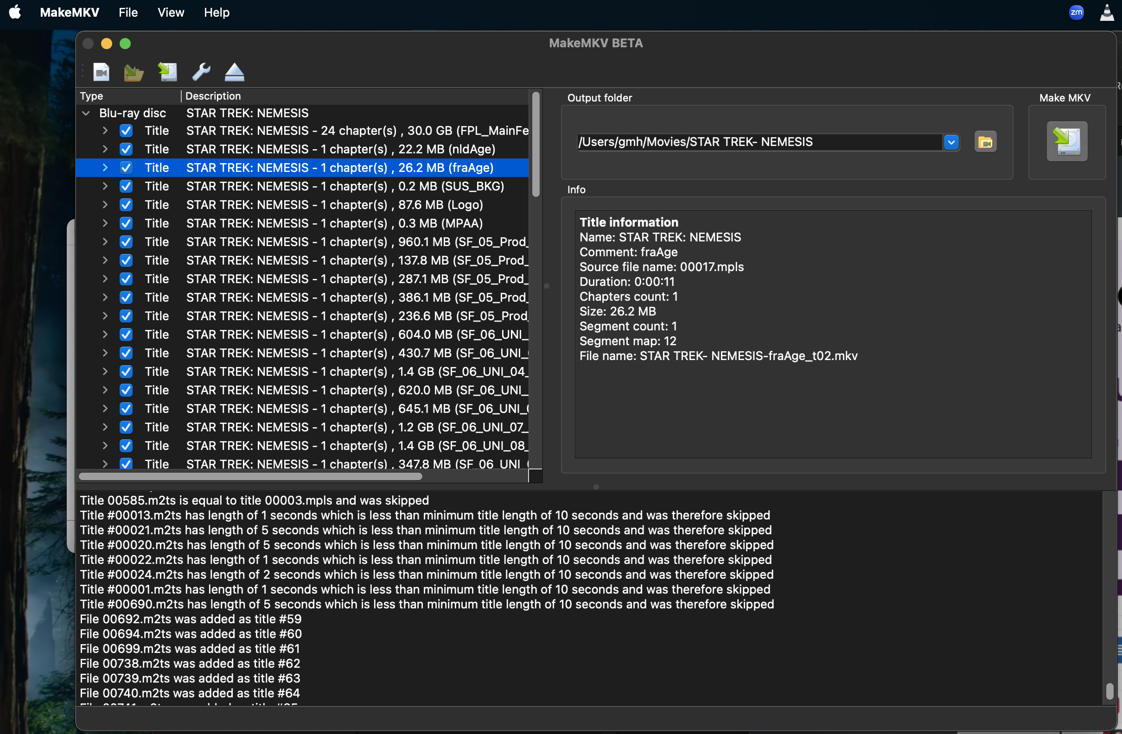The width and height of the screenshot is (1122, 734).
Task: Click the Type column header
Action: 128,96
